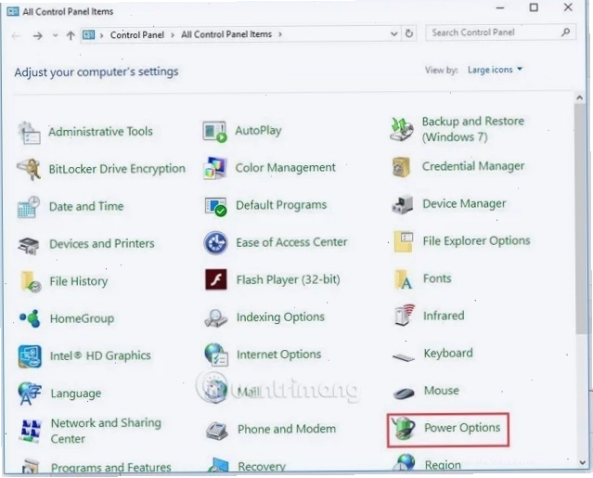Expand the address bar history dropdown
593x478 pixels.
[x=393, y=33]
